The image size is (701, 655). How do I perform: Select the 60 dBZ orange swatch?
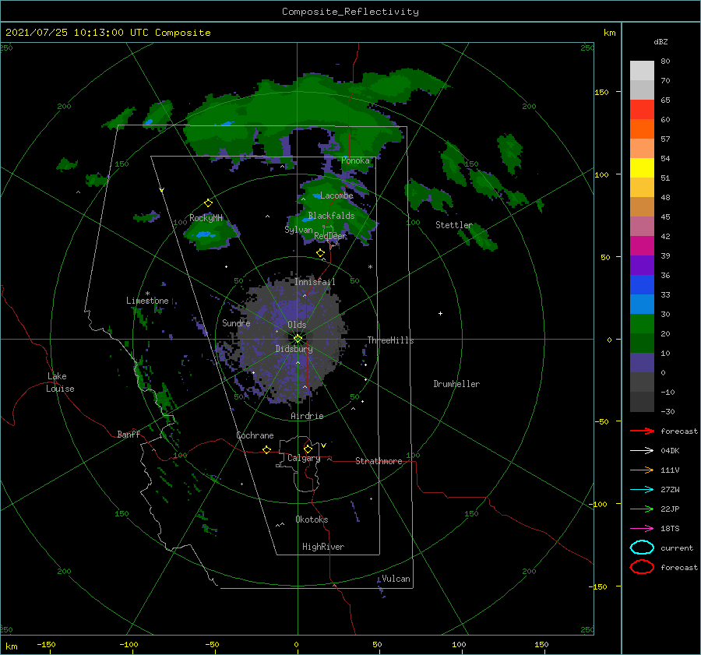click(642, 129)
